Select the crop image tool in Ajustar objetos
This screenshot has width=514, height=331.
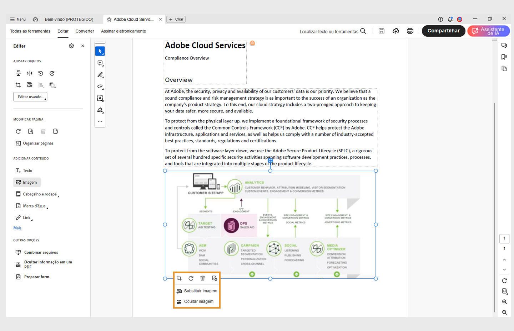pyautogui.click(x=18, y=85)
